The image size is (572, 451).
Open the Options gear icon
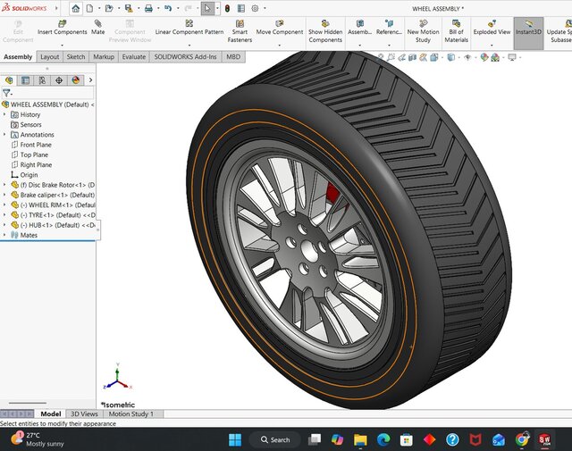click(x=255, y=8)
